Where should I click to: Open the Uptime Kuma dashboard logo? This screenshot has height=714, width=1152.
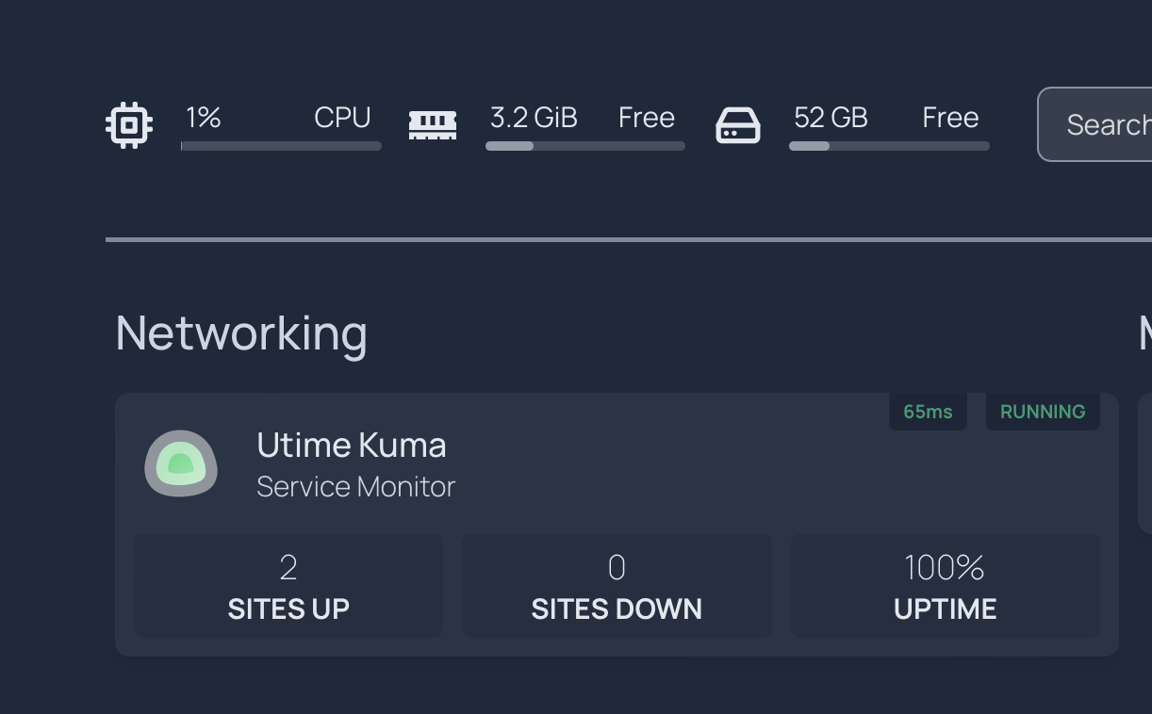point(181,464)
